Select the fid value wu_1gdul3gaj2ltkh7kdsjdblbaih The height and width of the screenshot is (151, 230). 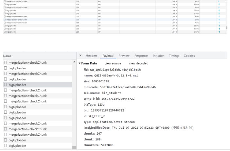tap(115, 70)
